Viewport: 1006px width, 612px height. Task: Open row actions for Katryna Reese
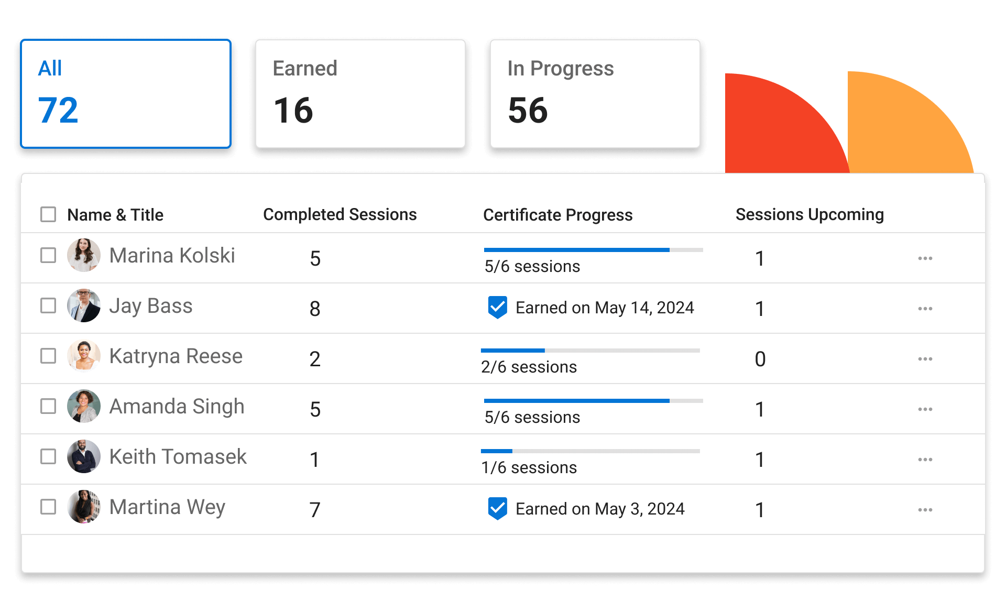click(x=925, y=359)
